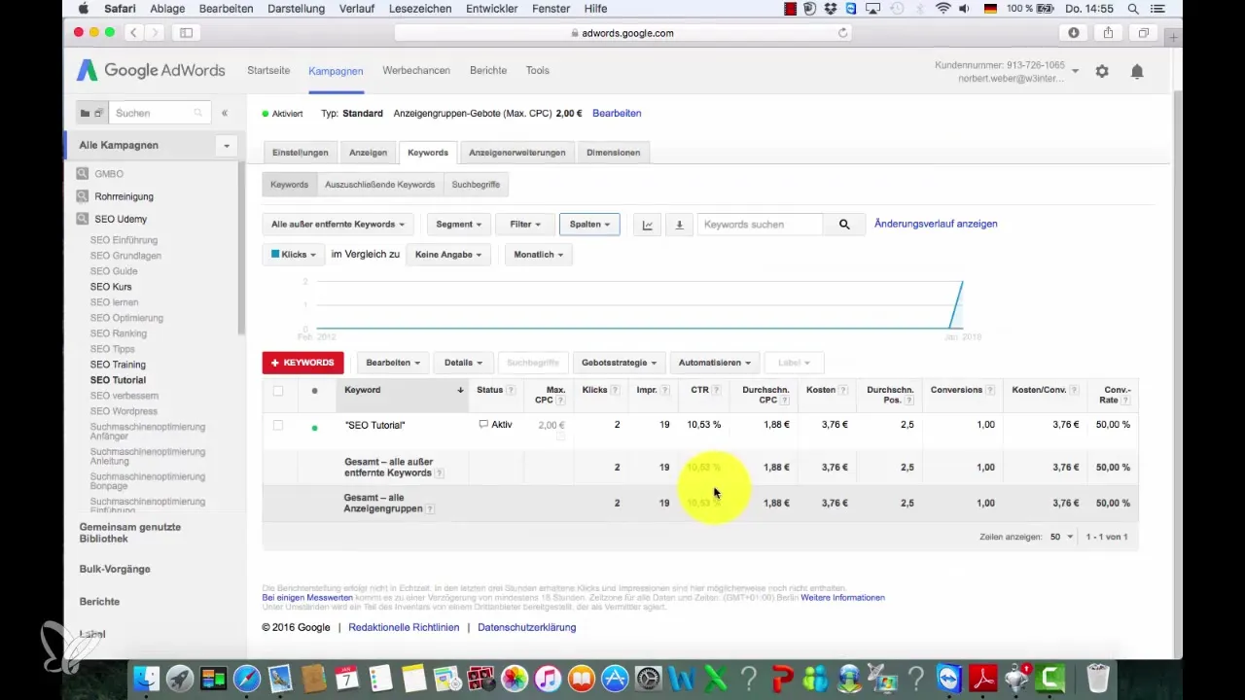The width and height of the screenshot is (1245, 700).
Task: Open App Store from the dock
Action: tap(615, 678)
